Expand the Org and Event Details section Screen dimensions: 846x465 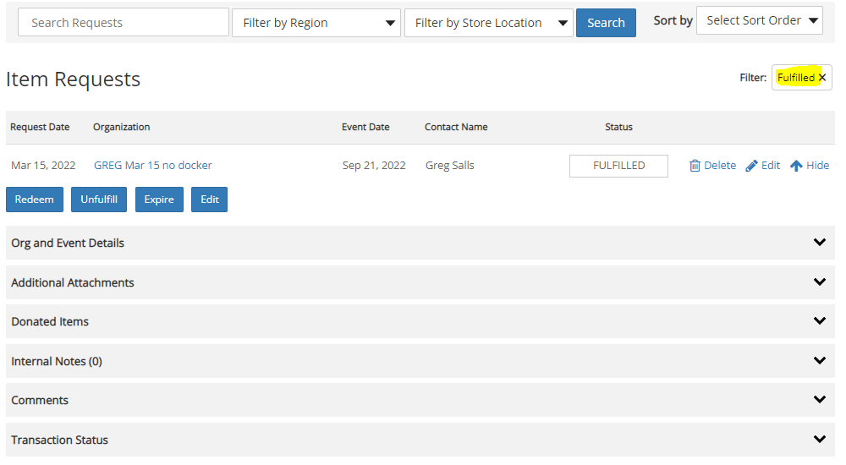420,243
